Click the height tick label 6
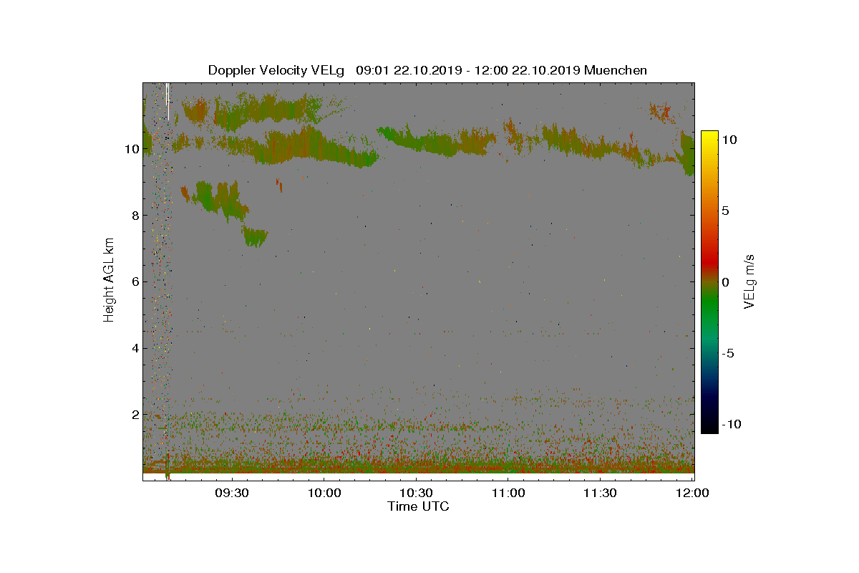Viewport: 859px width, 573px height. pos(135,281)
